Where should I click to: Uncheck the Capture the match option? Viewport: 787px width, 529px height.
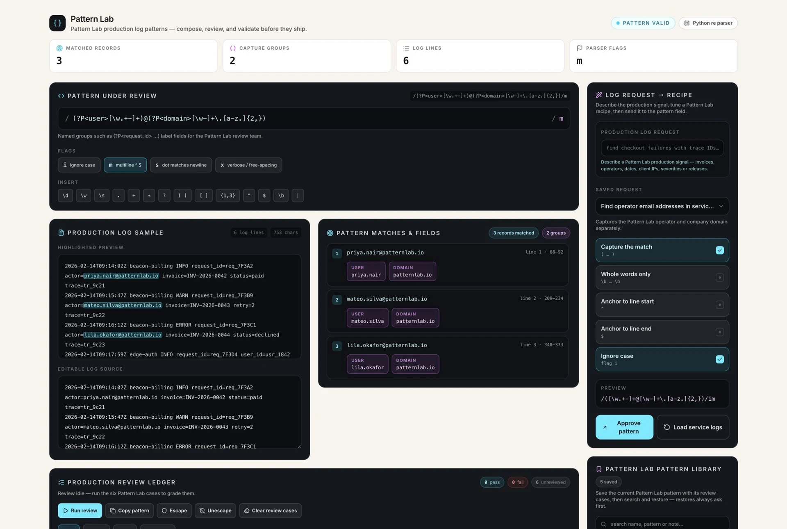(662, 250)
